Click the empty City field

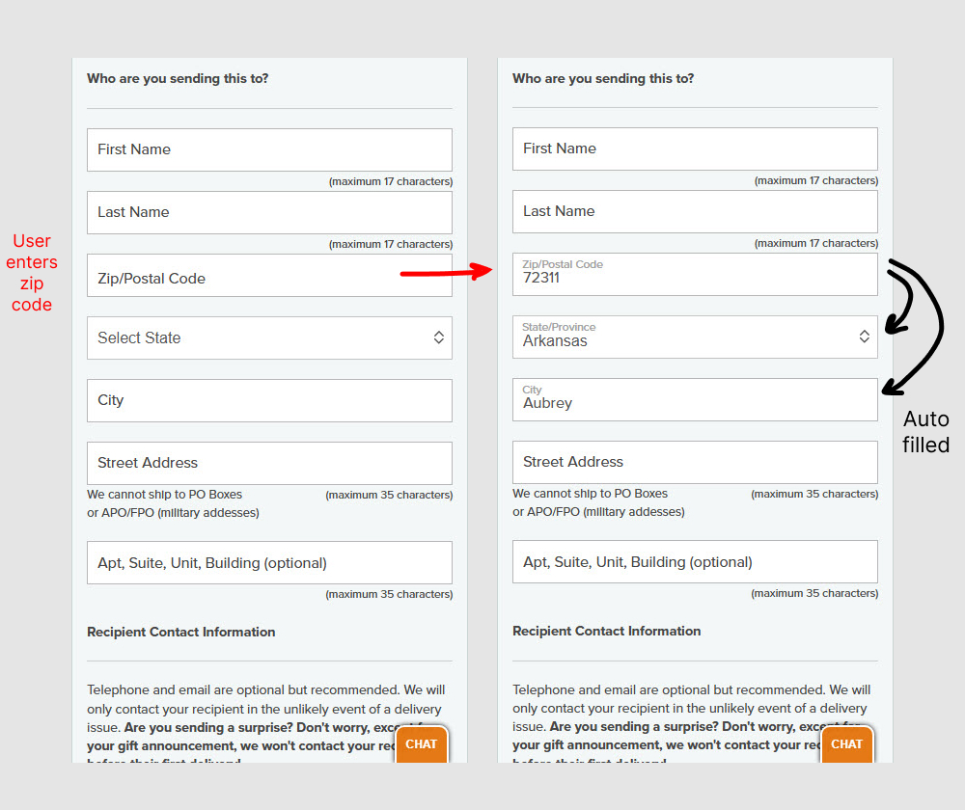pos(269,400)
